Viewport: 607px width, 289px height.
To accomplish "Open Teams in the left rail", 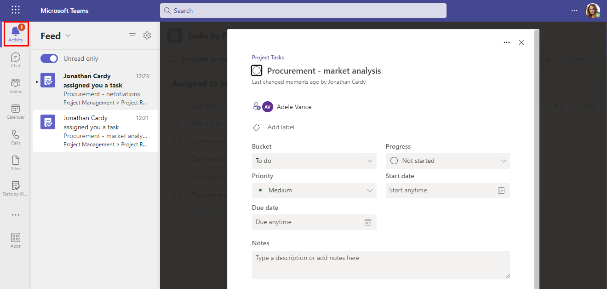I will pos(16,86).
